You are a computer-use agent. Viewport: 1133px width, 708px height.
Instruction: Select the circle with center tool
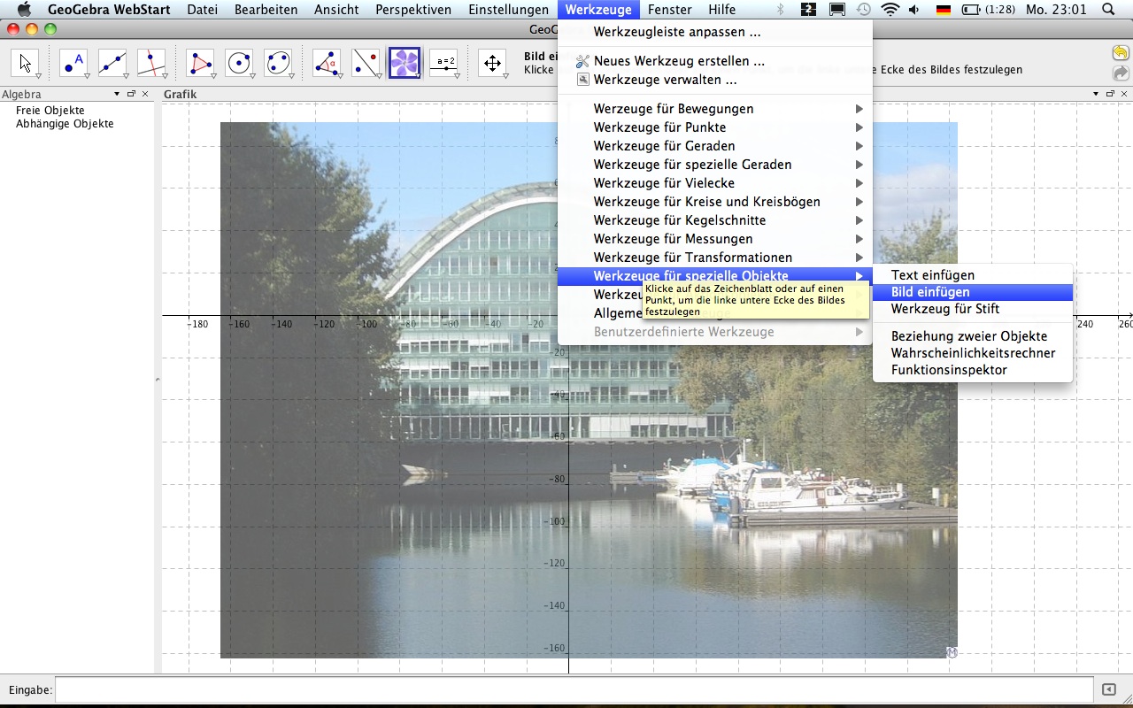click(x=239, y=63)
